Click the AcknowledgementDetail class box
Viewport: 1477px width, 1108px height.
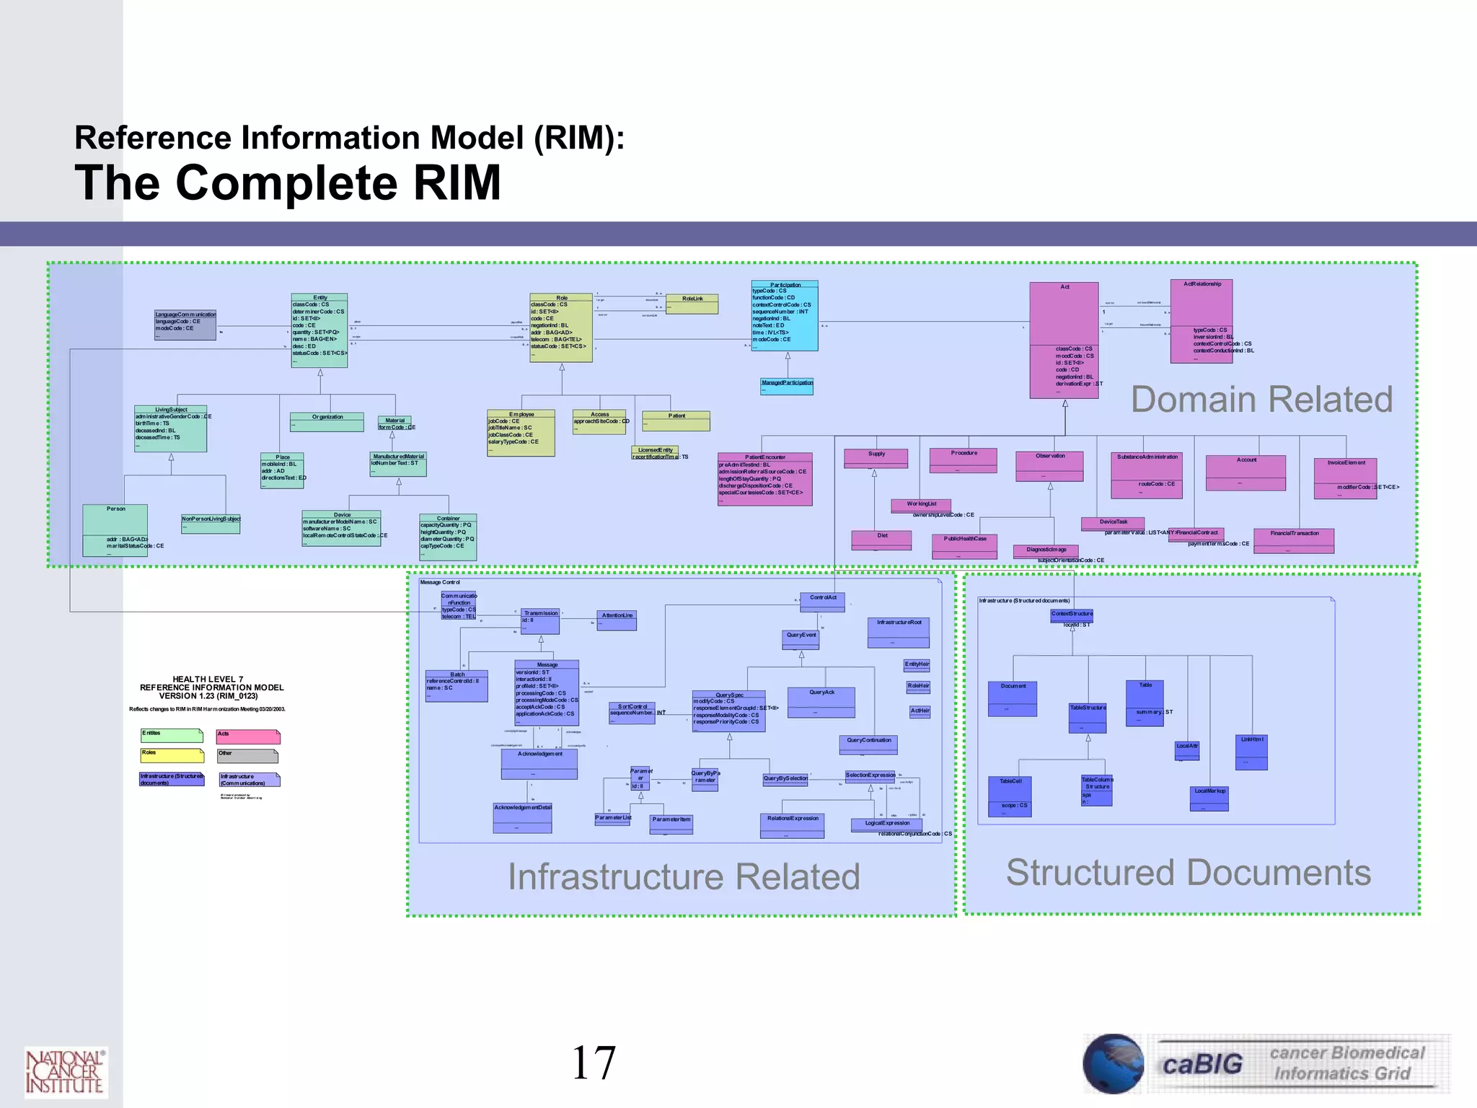pos(522,818)
